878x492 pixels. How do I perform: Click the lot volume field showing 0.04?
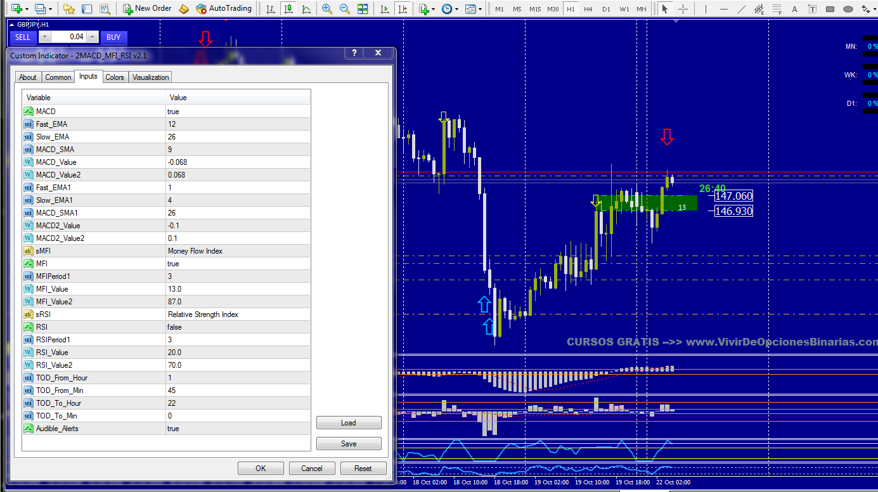[x=67, y=37]
